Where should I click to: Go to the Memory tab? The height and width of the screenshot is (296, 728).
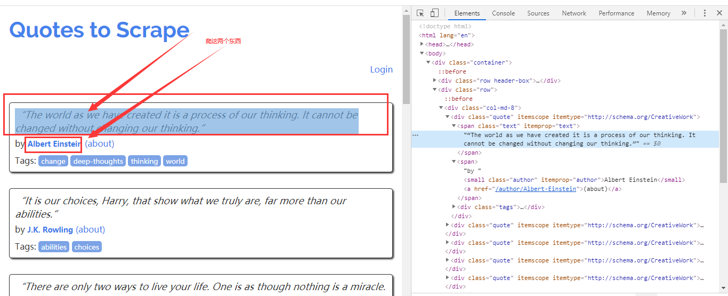click(658, 13)
